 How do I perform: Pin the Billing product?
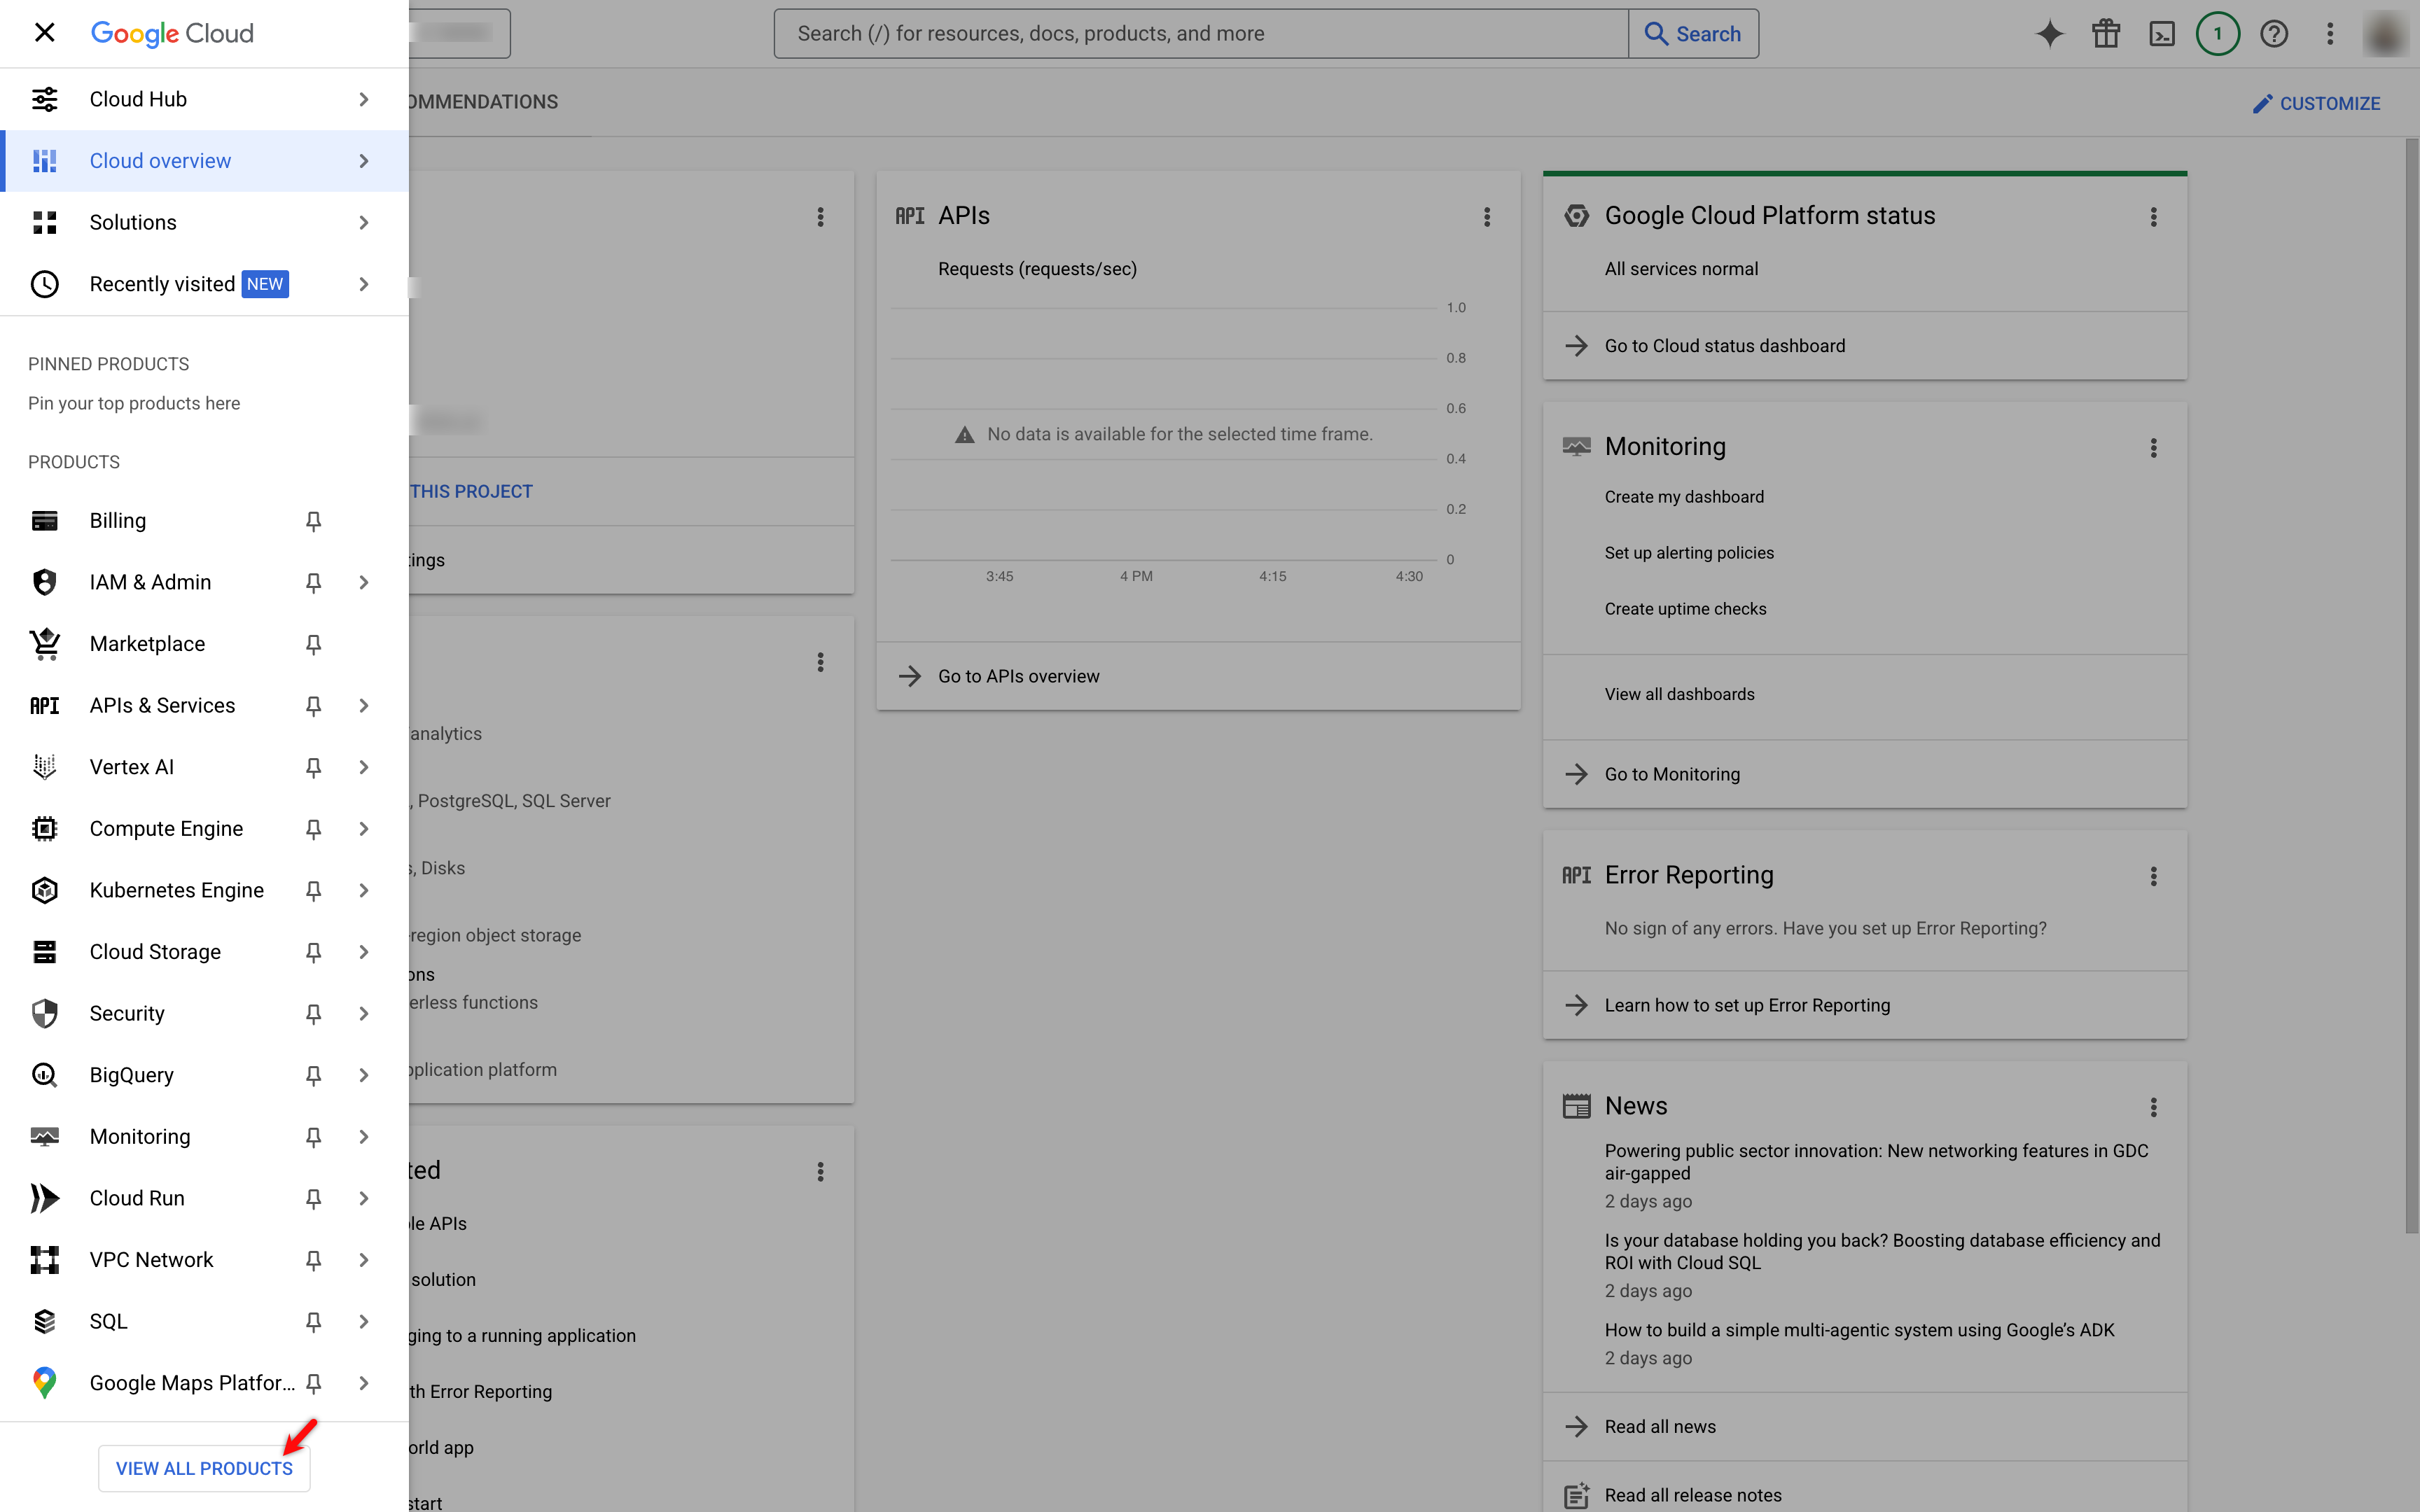pyautogui.click(x=313, y=521)
